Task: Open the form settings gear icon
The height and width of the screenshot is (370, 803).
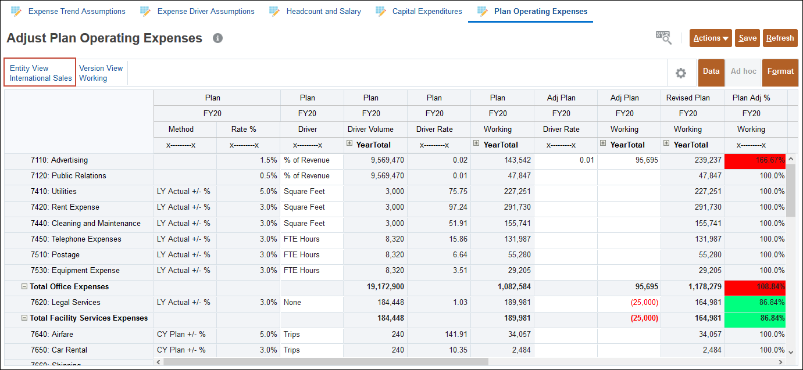Action: pos(680,73)
